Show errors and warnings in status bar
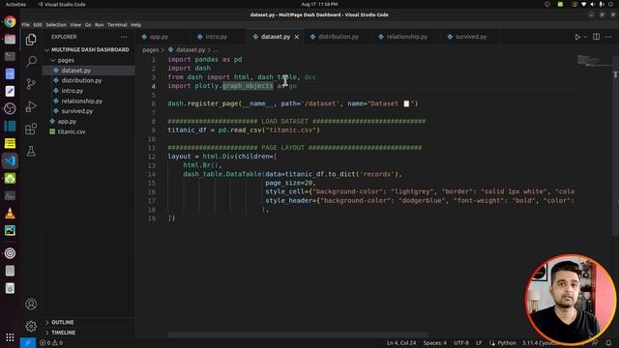Screen dimensions: 619x348 (51, 342)
